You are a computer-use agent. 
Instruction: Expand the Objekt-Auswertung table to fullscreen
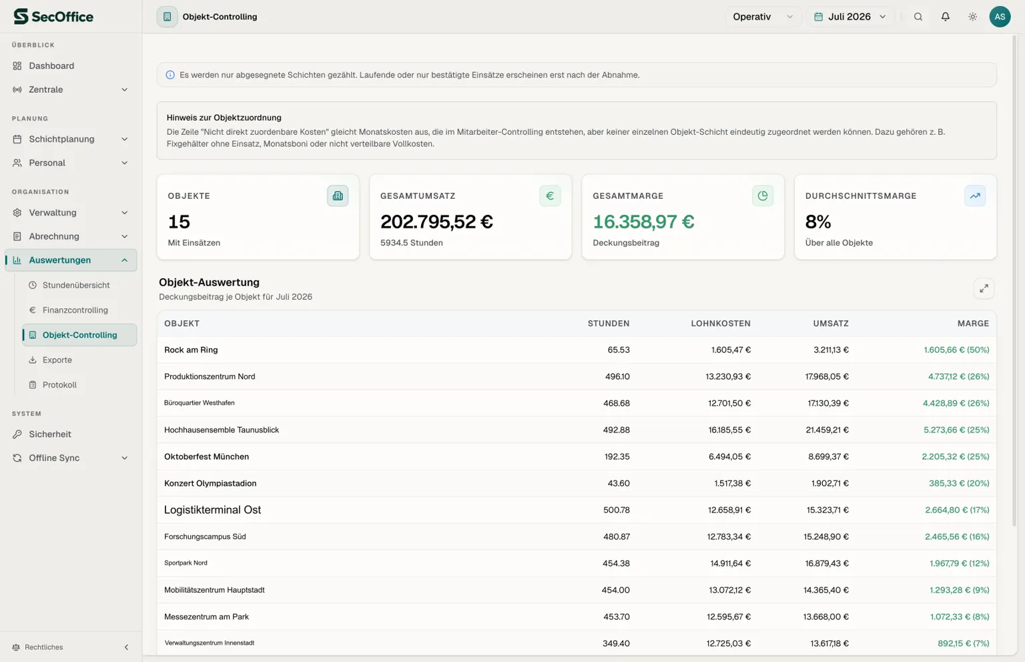984,288
